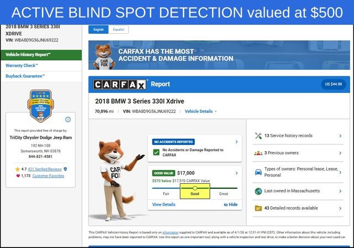Click the previous owners people icon
Screen dimensions: 354x248
pyautogui.click(x=258, y=153)
